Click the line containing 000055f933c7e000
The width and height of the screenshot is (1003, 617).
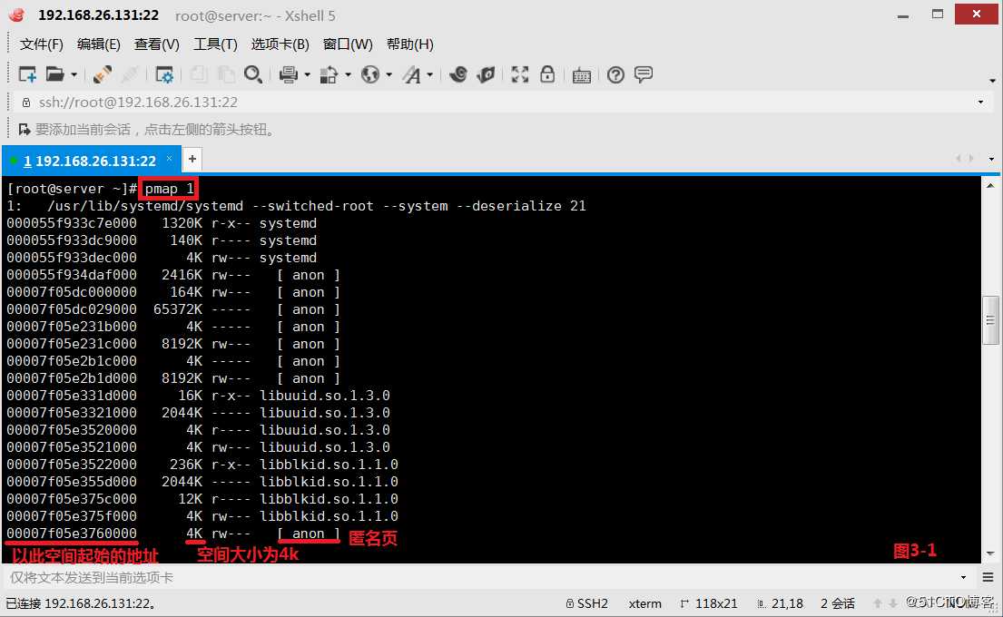tap(162, 223)
